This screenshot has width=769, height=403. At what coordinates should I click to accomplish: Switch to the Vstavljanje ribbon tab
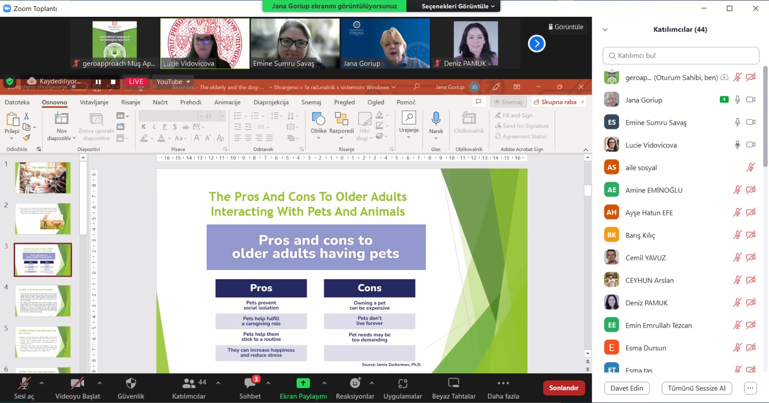(x=94, y=102)
